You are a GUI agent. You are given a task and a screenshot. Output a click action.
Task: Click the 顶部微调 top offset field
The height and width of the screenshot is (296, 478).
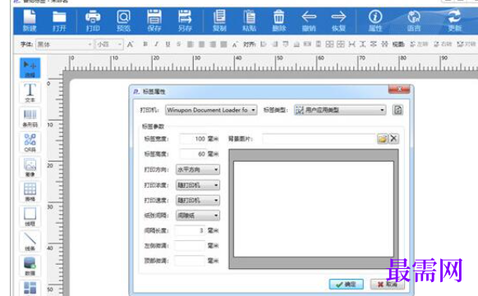(190, 261)
